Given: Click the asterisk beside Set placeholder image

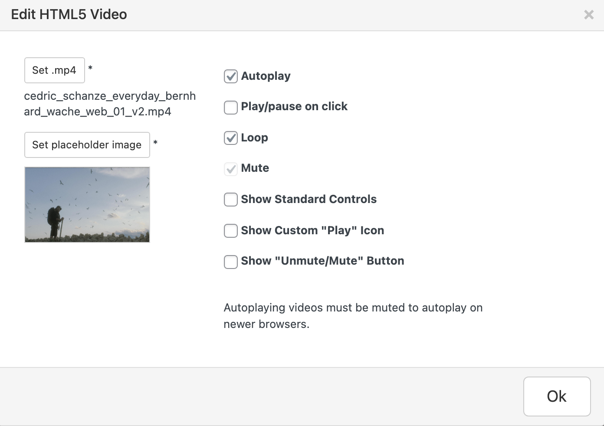Looking at the screenshot, I should click(155, 142).
